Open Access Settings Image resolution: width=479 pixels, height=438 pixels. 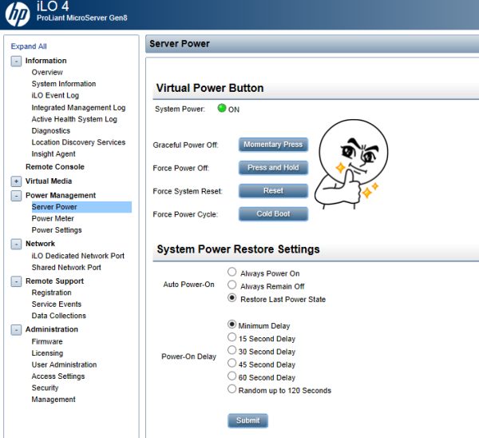coord(58,376)
